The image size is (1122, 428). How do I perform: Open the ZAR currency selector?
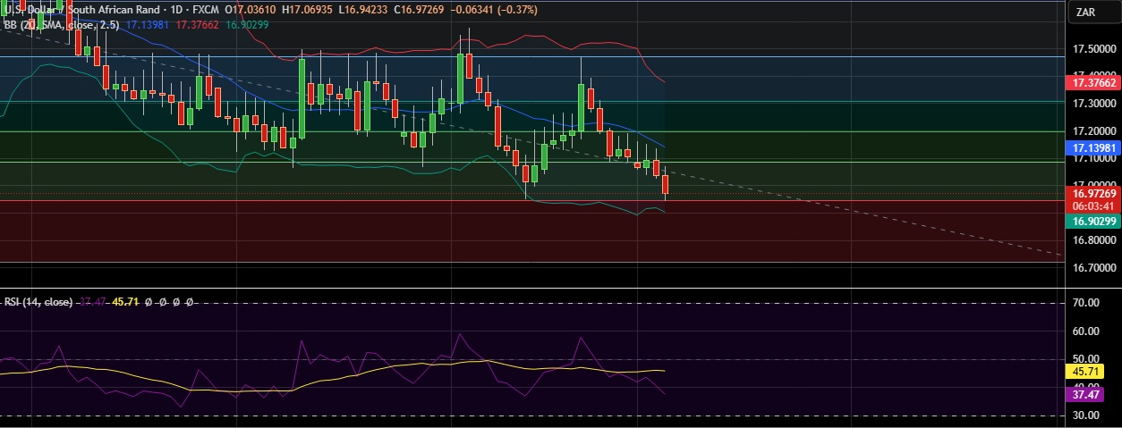click(1086, 12)
